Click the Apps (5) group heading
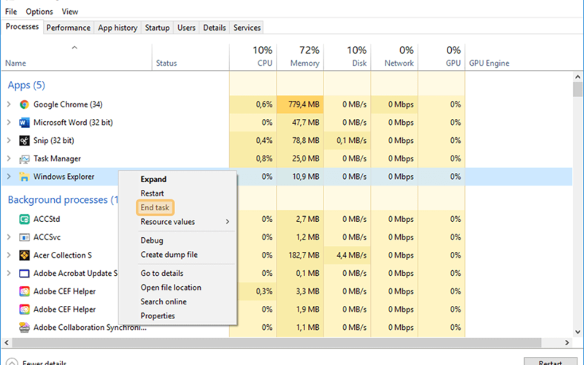The image size is (584, 365). (26, 85)
